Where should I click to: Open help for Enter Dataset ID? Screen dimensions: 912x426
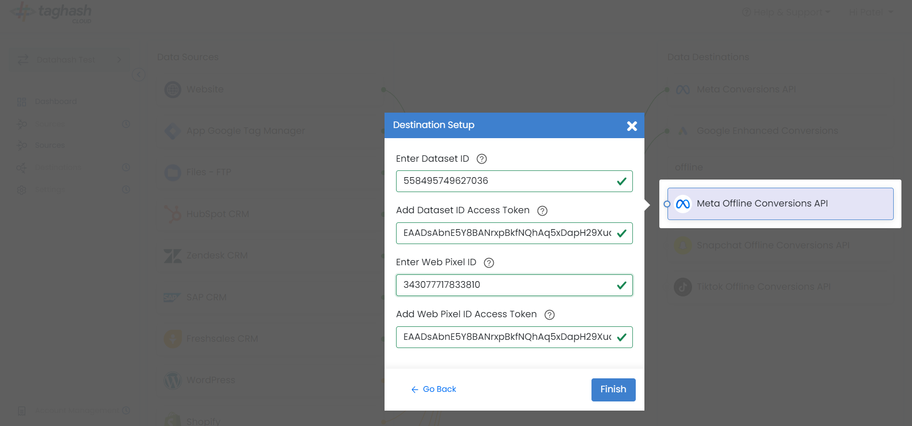pos(482,159)
